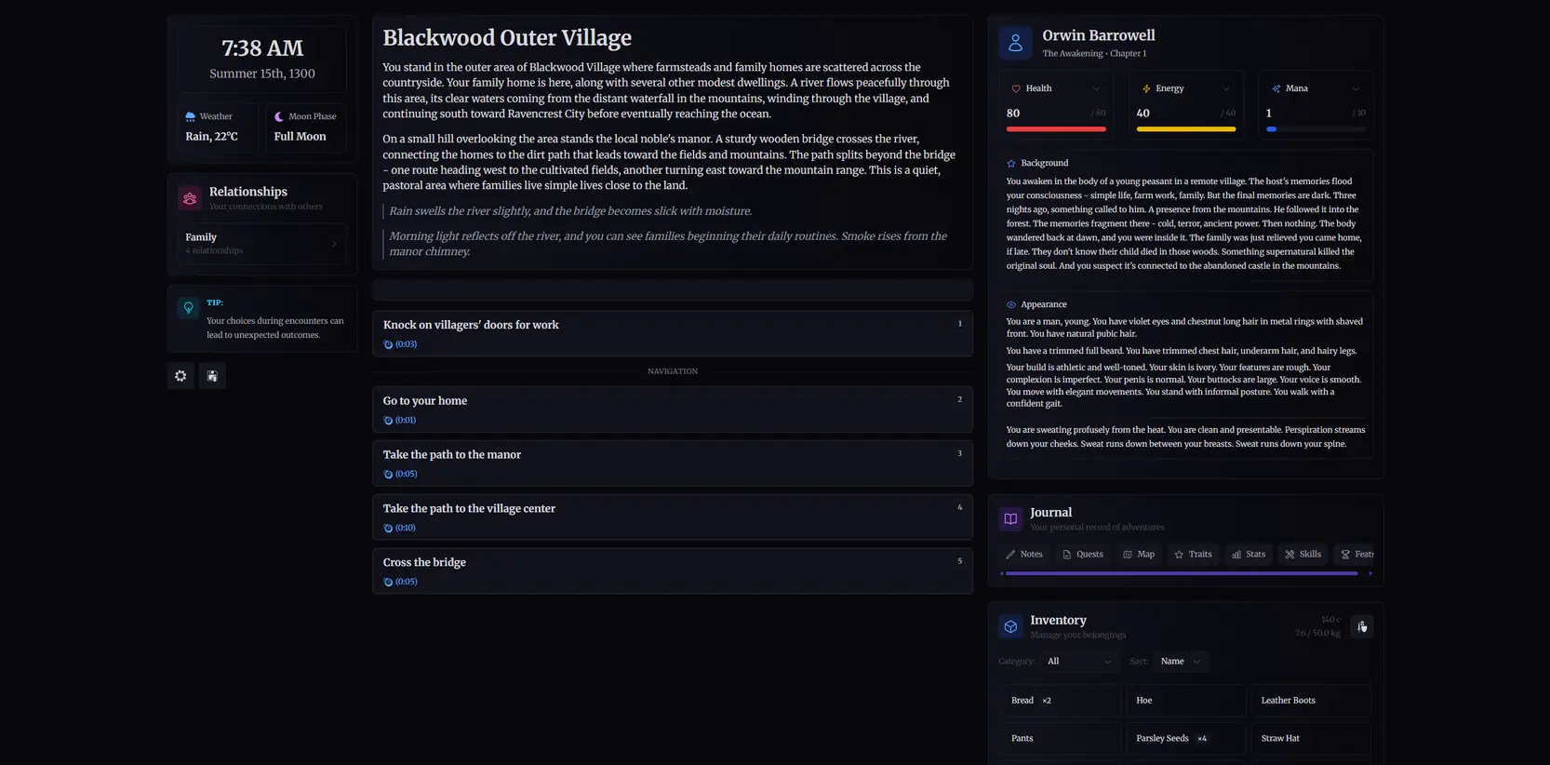
Task: Expand the Energy stat chevron
Action: tap(1225, 88)
